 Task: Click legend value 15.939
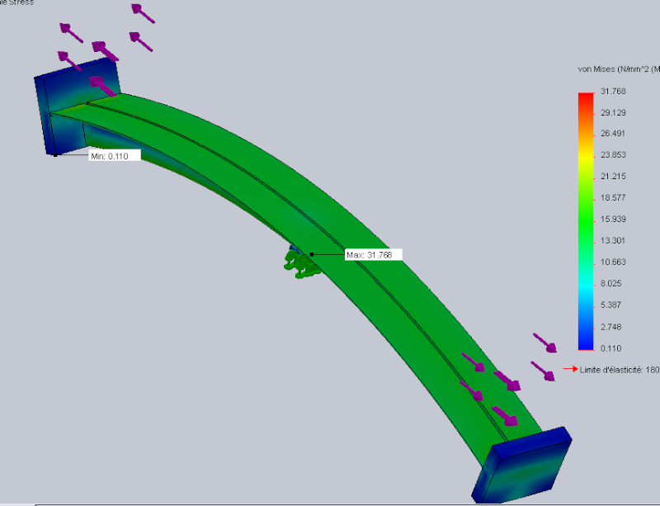click(x=613, y=220)
